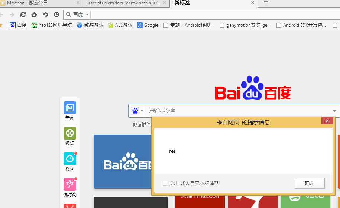The height and width of the screenshot is (208, 340).
Task: Close the 新标签 tab
Action: click(253, 3)
